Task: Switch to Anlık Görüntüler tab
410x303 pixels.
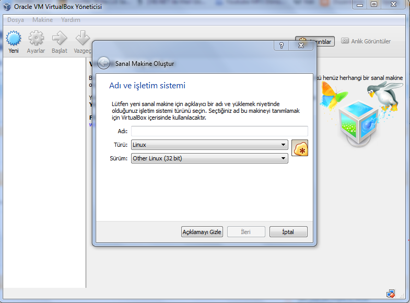Action: 366,41
